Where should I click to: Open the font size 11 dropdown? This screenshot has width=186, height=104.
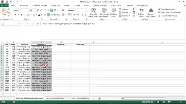[x=35, y=10]
